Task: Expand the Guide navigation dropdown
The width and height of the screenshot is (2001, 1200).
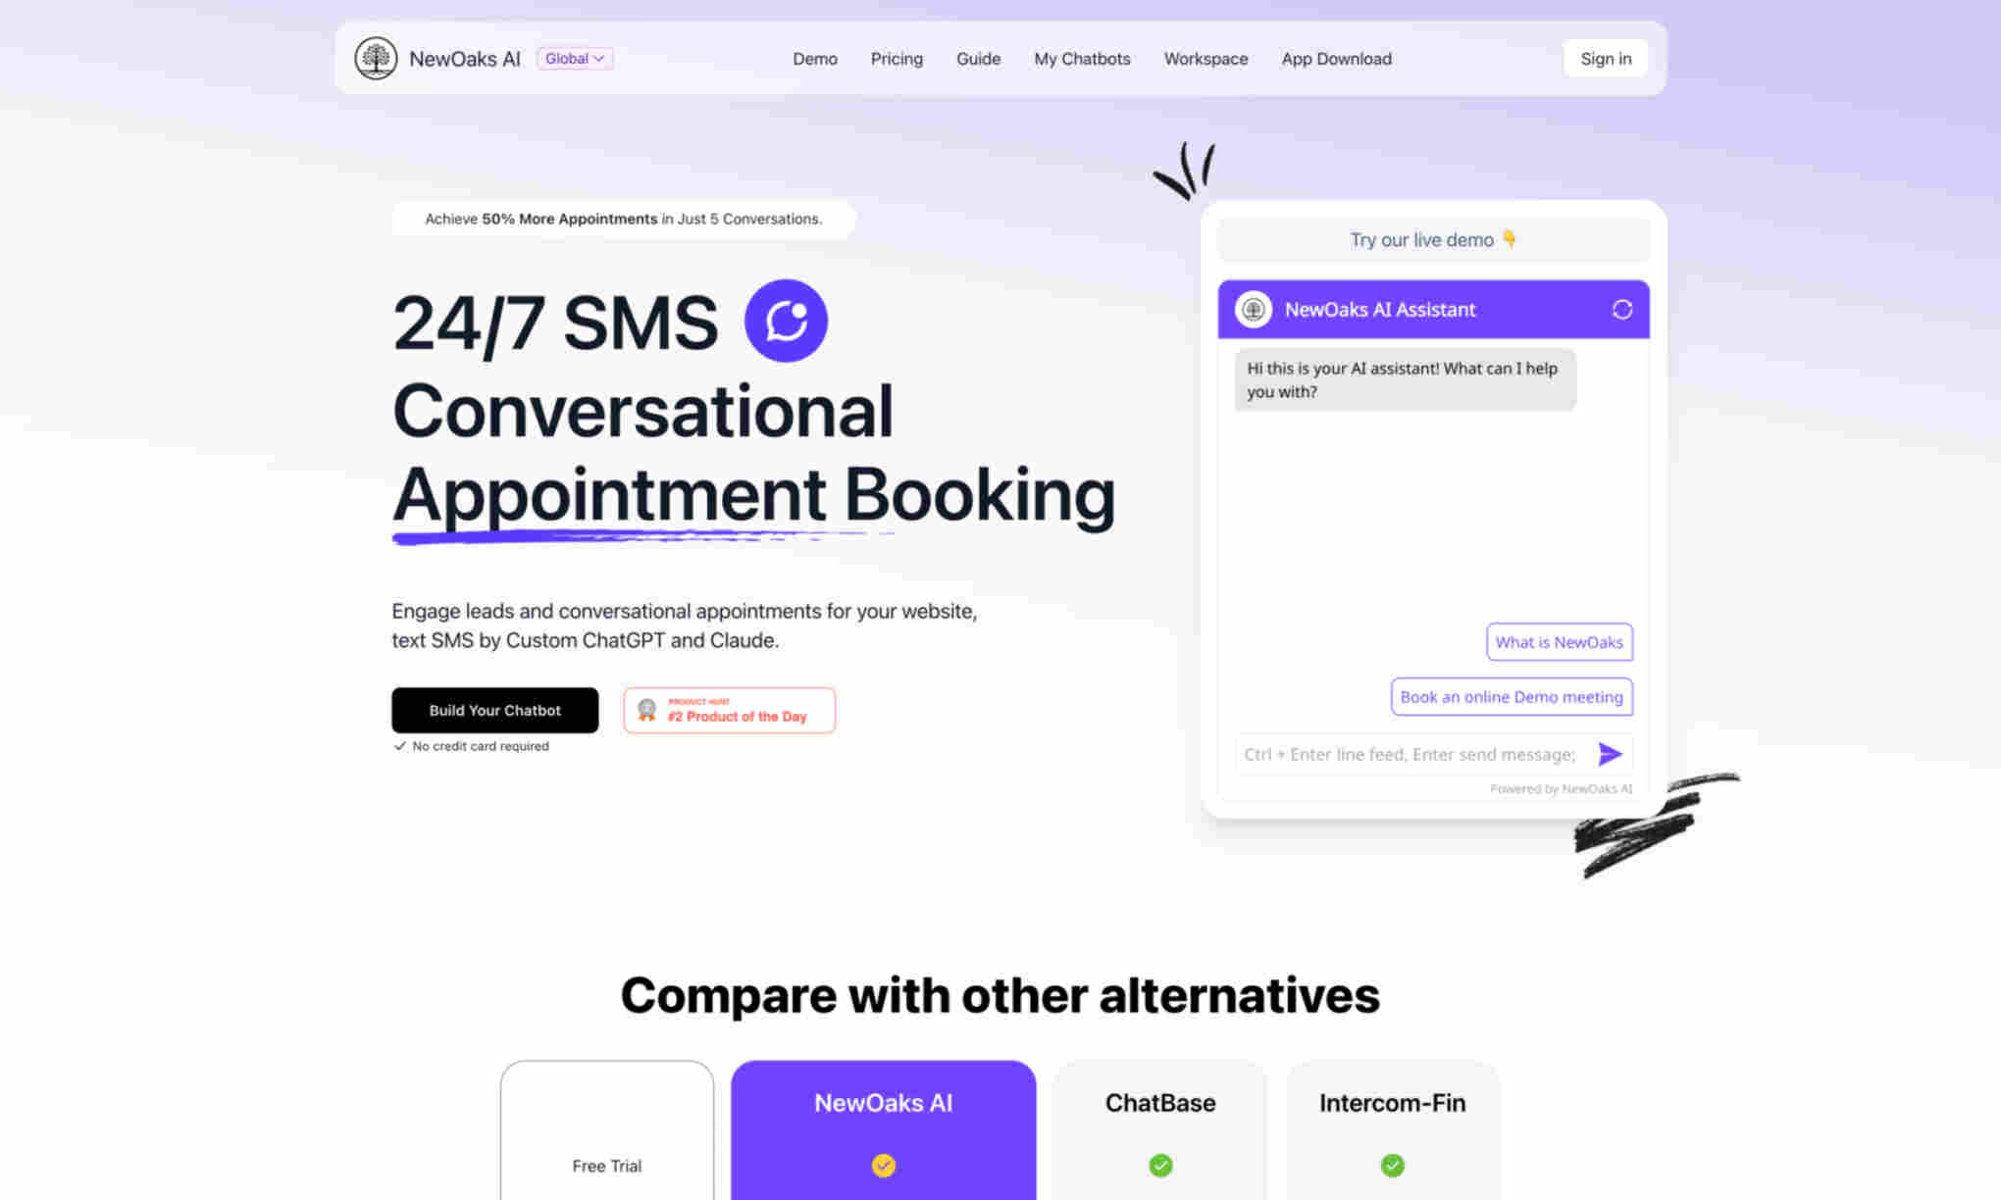Action: [978, 59]
